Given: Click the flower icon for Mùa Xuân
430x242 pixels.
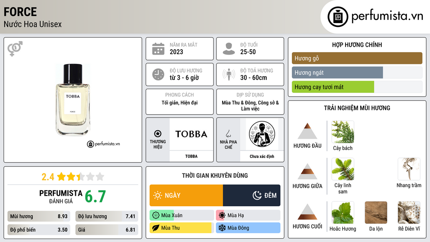Looking at the screenshot, I should (x=156, y=216).
